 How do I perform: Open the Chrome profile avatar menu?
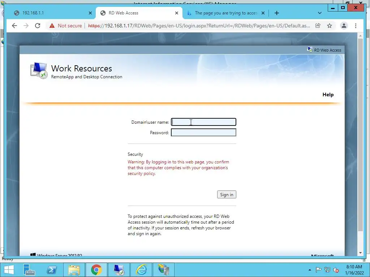tap(344, 26)
